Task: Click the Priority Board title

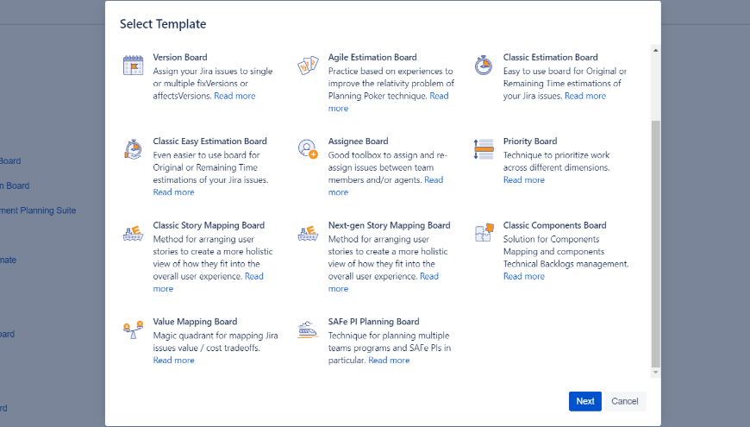Action: tap(530, 141)
